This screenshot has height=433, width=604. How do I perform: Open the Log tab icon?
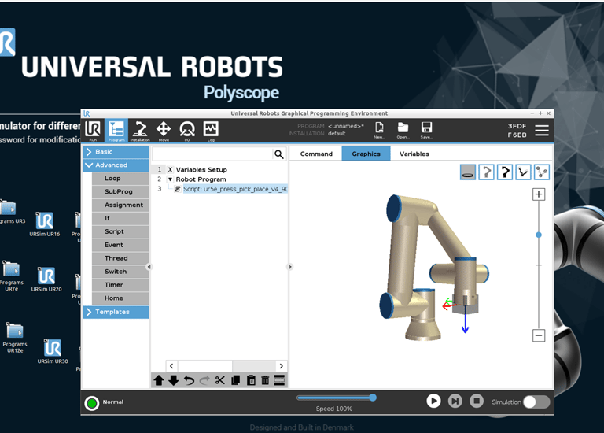[211, 131]
